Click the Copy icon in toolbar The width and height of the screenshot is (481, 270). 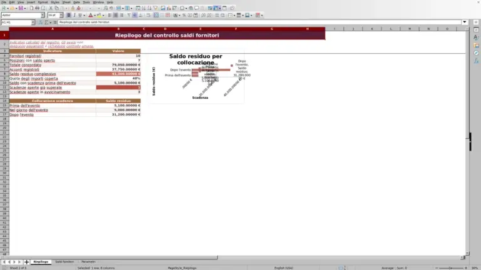coord(57,8)
